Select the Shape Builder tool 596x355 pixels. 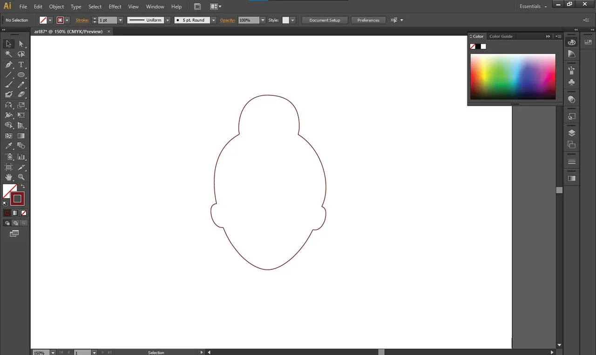(8, 125)
